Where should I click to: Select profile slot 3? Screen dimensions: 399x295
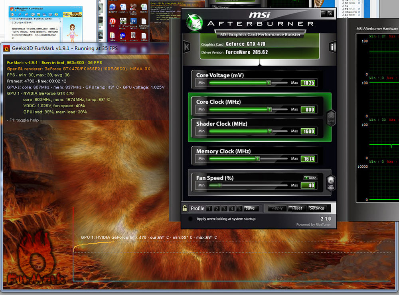click(x=224, y=208)
